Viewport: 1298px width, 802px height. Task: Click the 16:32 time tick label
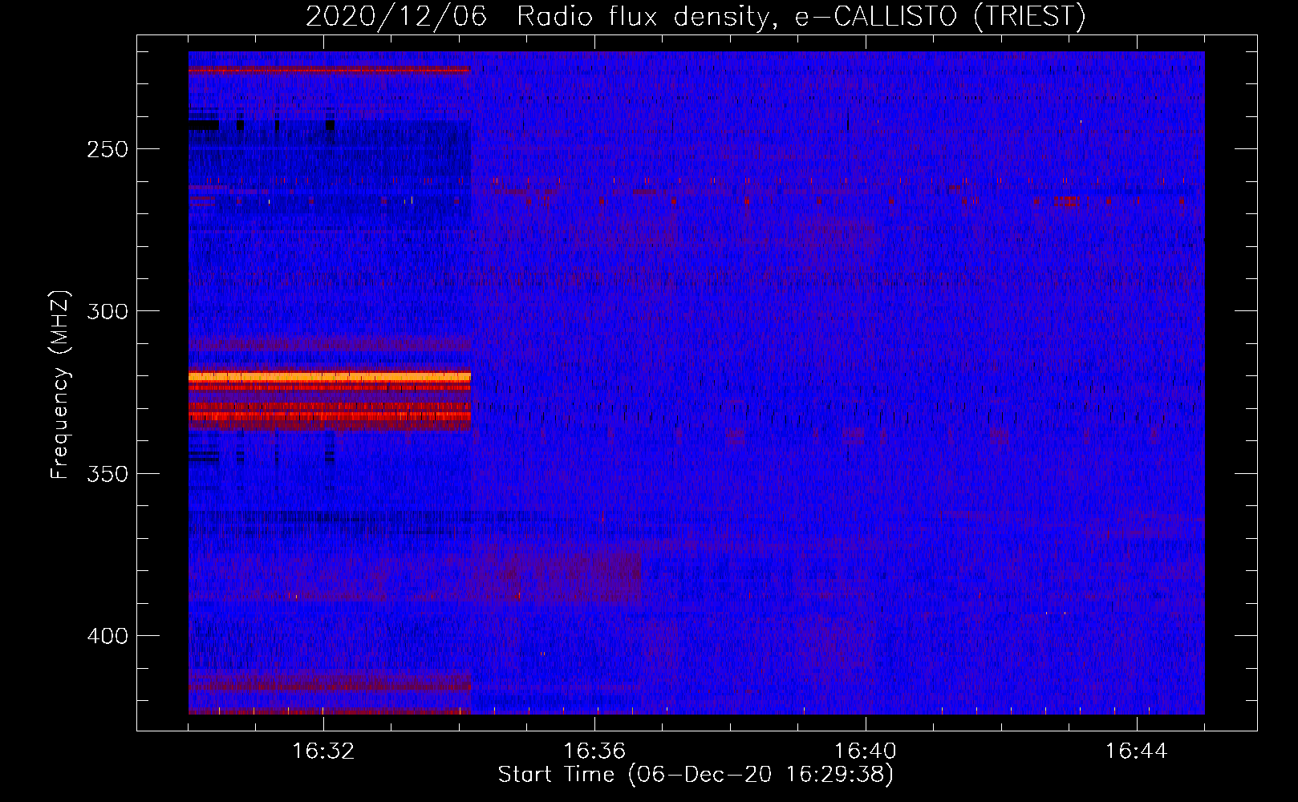coord(323,751)
